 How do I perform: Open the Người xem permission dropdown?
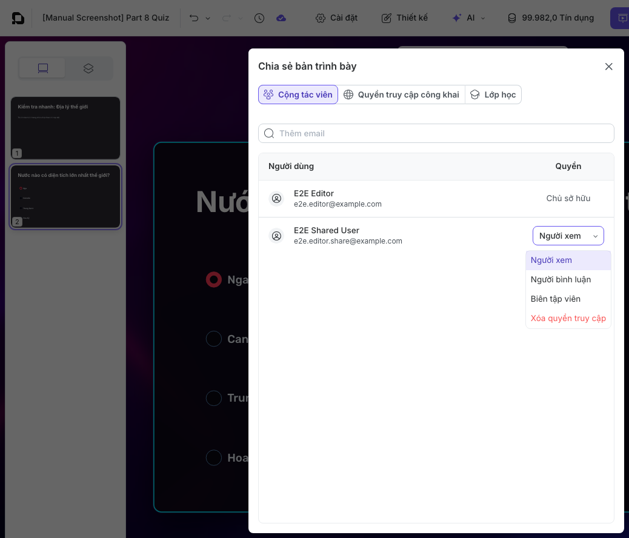click(568, 236)
